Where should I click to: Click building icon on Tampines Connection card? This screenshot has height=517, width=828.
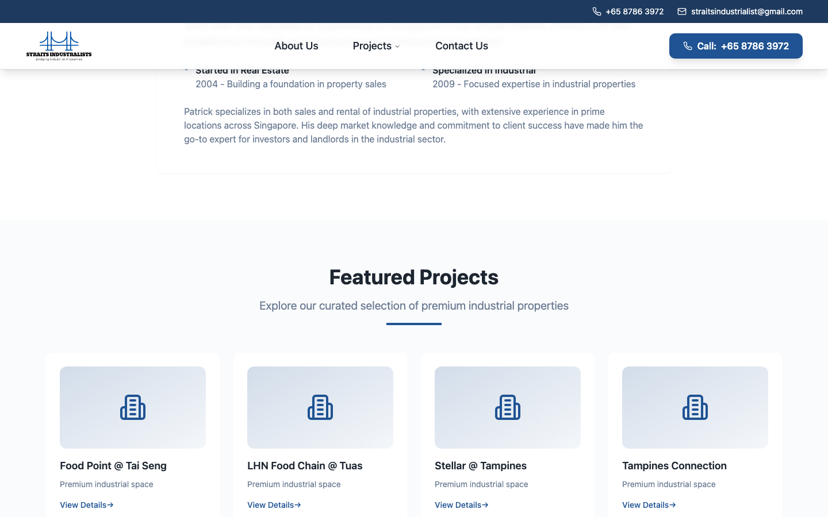point(695,407)
